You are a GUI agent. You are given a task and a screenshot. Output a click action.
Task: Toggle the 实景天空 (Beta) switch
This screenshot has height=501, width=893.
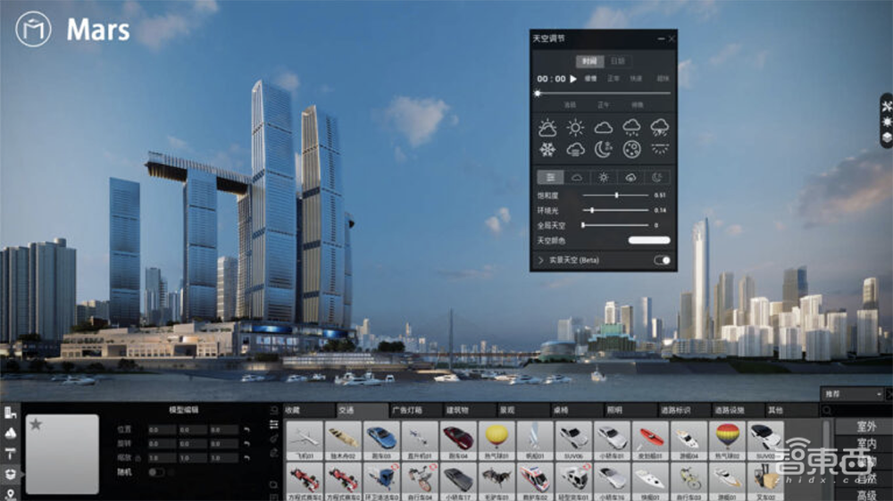(x=662, y=260)
